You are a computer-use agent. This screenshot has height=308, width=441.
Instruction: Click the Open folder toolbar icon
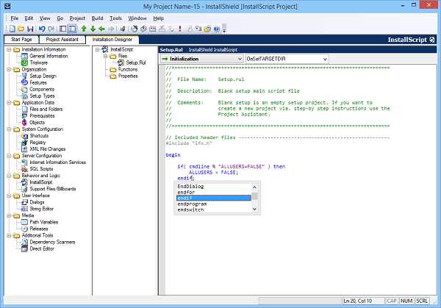[x=21, y=29]
